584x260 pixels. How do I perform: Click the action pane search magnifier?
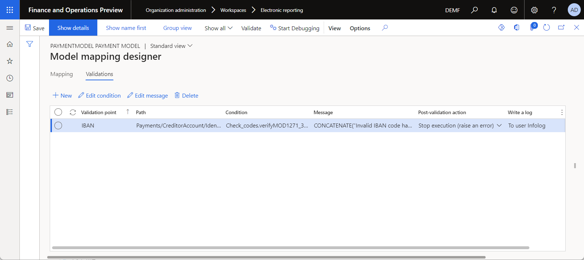pyautogui.click(x=385, y=28)
